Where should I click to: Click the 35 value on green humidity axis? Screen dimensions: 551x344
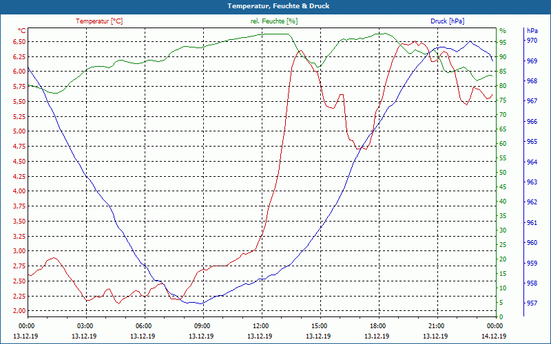pos(503,216)
